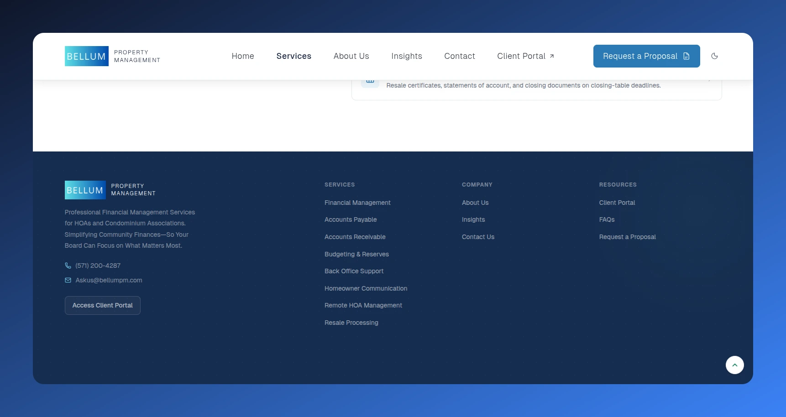Click the phone icon beside (571) 200-4287
This screenshot has height=417, width=786.
(68, 266)
